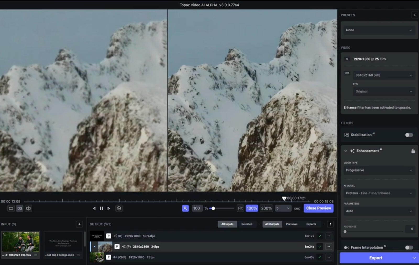This screenshot has width=419, height=265.
Task: Click the Fit zoom button
Action: click(x=240, y=208)
